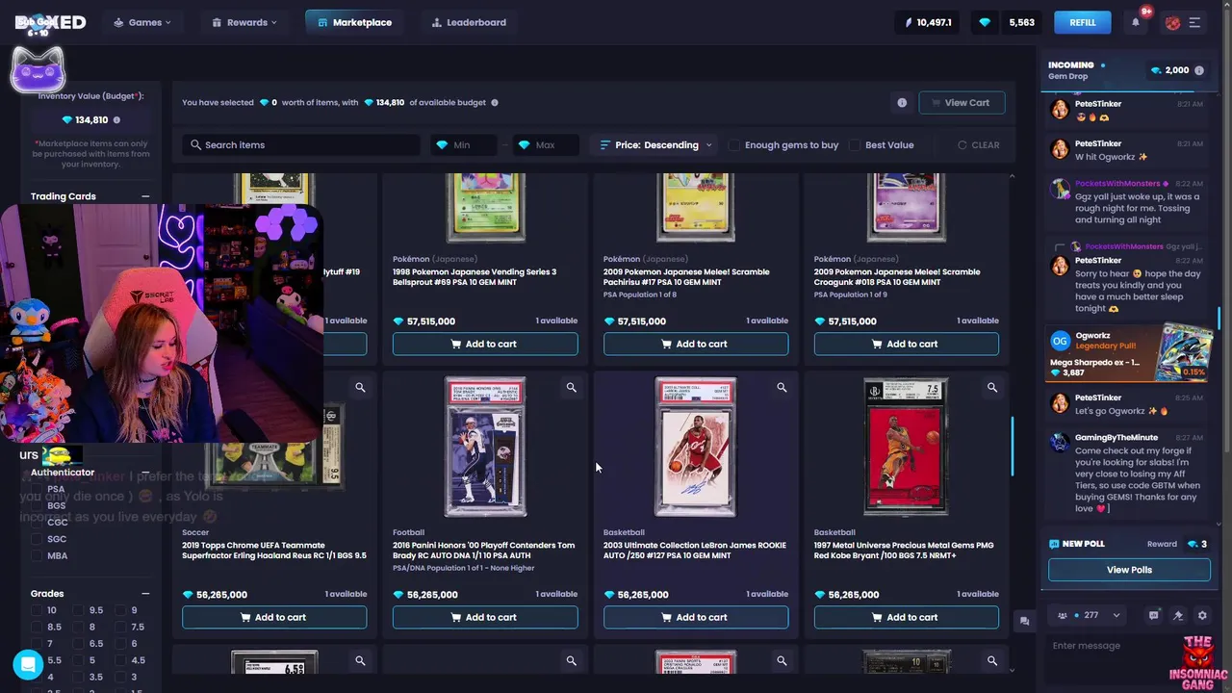Open View Polls
The height and width of the screenshot is (693, 1232).
tap(1129, 570)
